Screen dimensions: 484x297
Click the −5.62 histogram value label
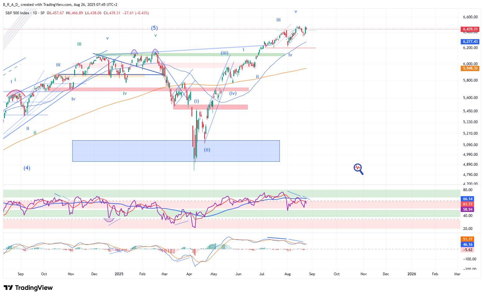point(468,250)
